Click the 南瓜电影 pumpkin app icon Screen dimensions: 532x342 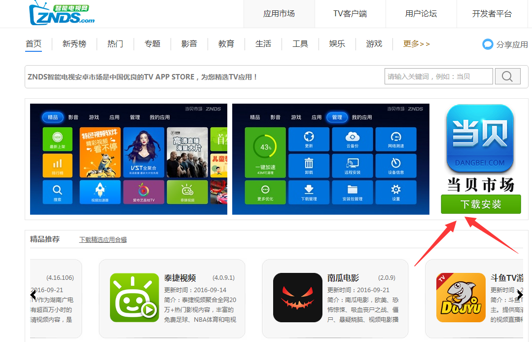tap(297, 298)
